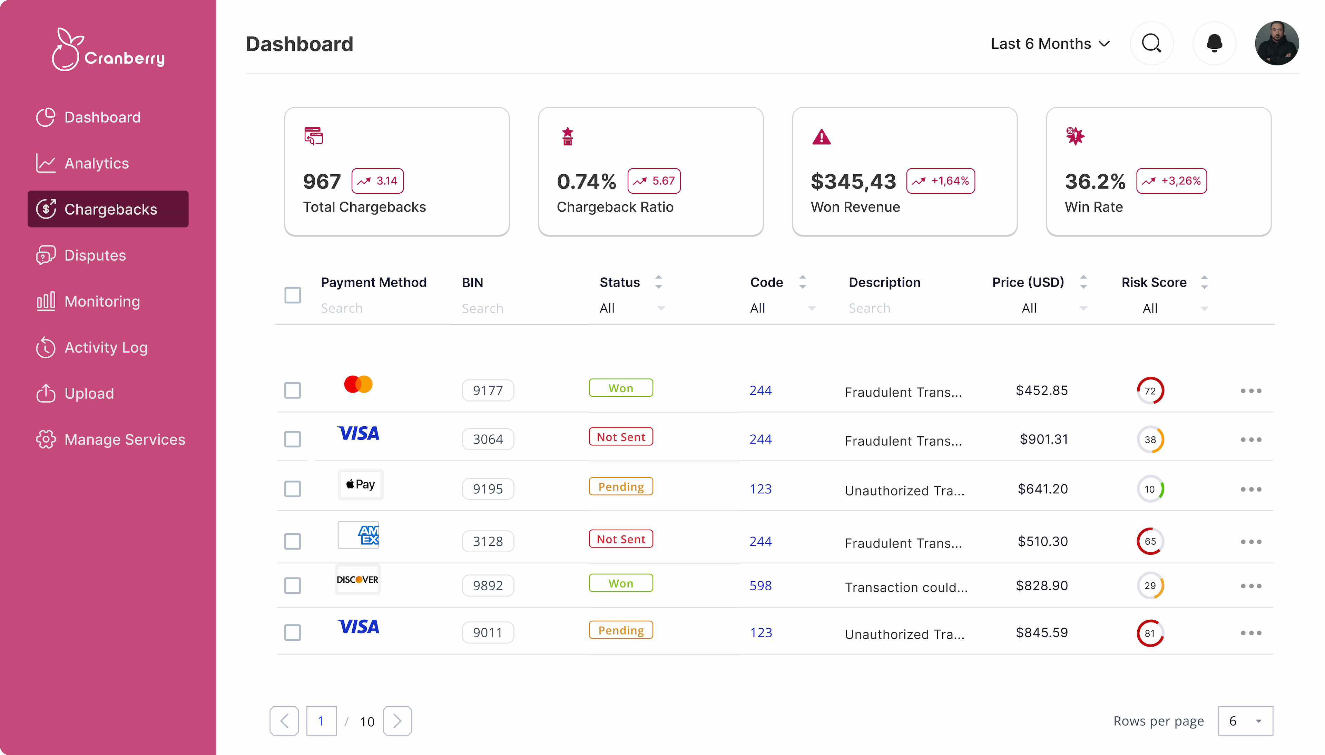This screenshot has height=755, width=1325.
Task: Click code link 598 in Discover row
Action: coord(760,585)
